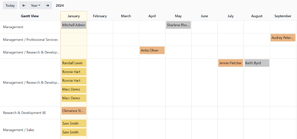Click the September column header
297x139 pixels.
point(283,16)
